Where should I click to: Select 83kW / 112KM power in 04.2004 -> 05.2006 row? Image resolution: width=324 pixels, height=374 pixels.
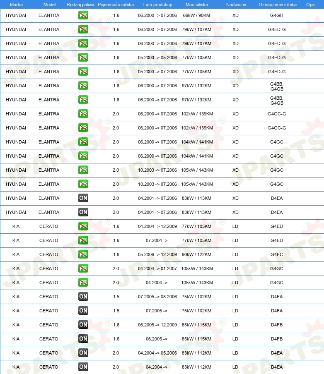(196, 353)
